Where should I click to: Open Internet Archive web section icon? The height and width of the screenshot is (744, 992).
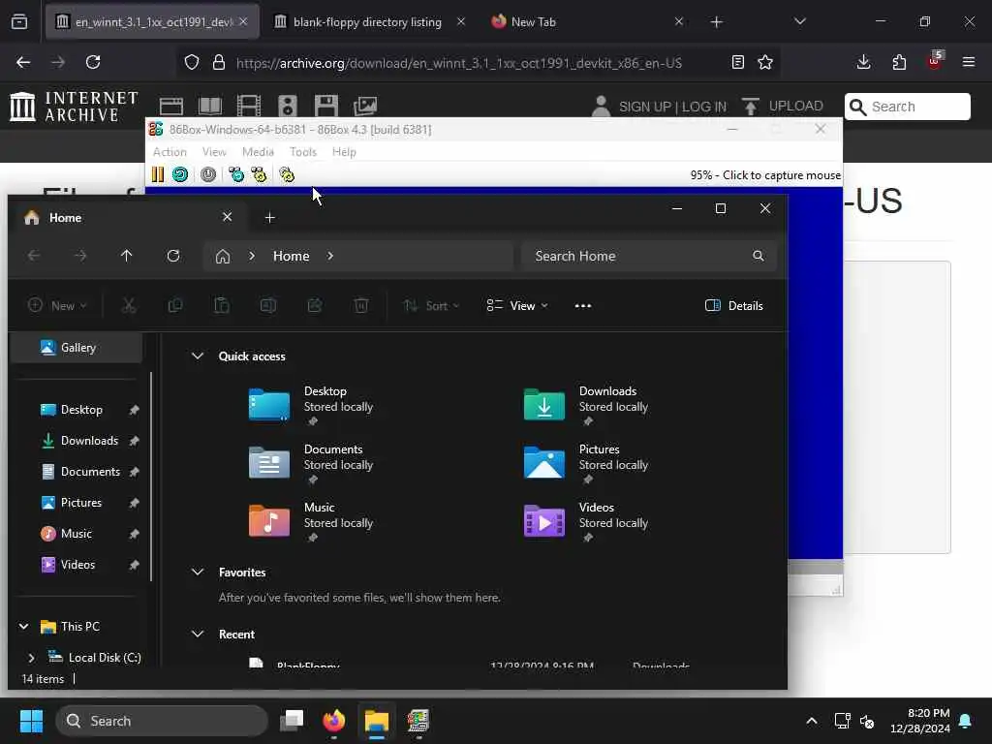171,107
